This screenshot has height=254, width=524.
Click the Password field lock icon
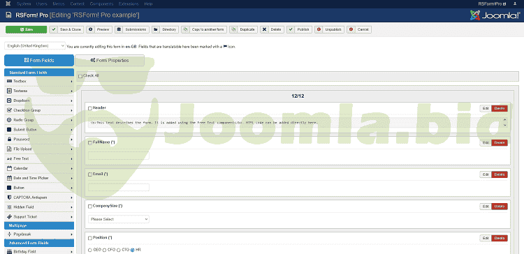click(x=9, y=139)
